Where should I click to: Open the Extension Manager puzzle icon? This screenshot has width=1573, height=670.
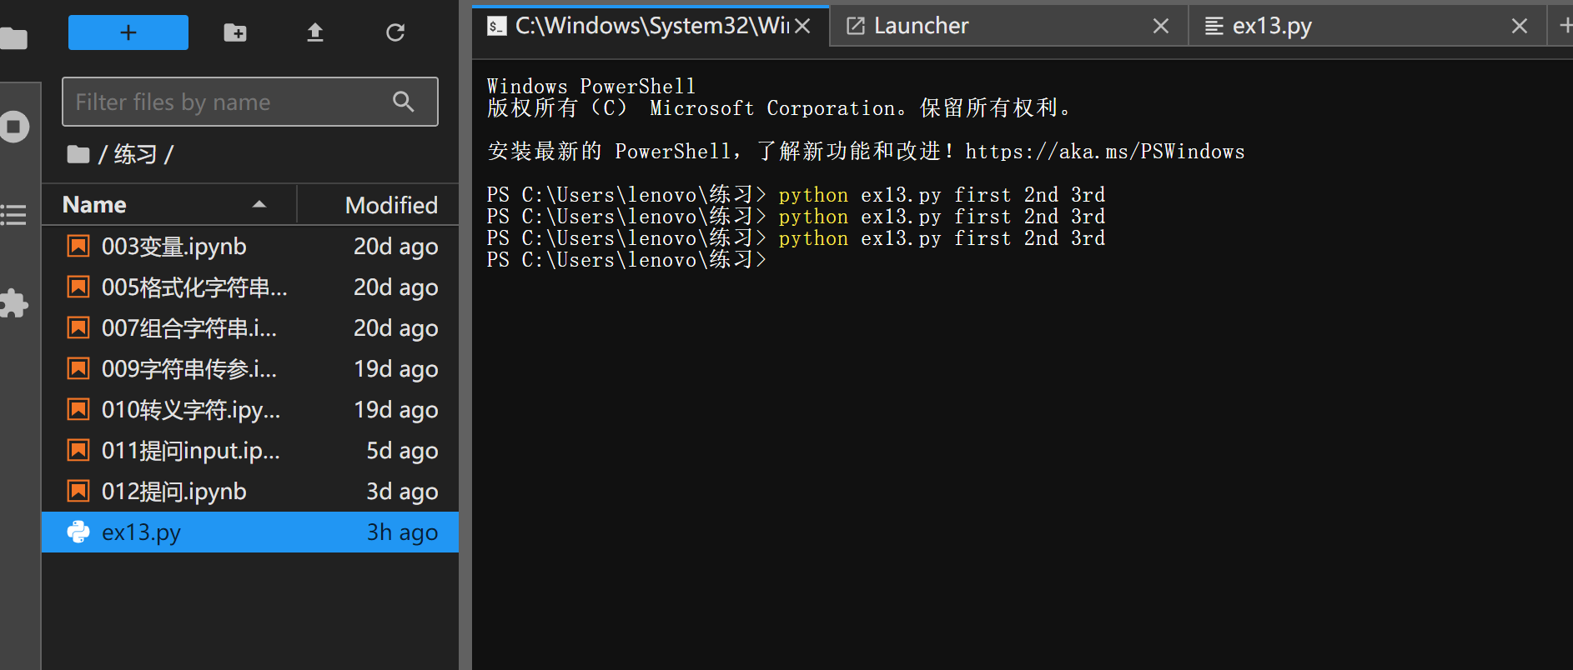[14, 303]
